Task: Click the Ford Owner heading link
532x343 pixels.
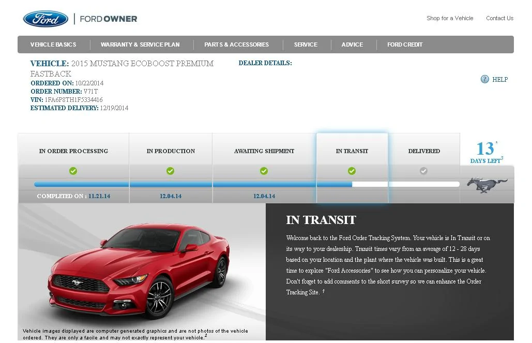Action: 109,19
